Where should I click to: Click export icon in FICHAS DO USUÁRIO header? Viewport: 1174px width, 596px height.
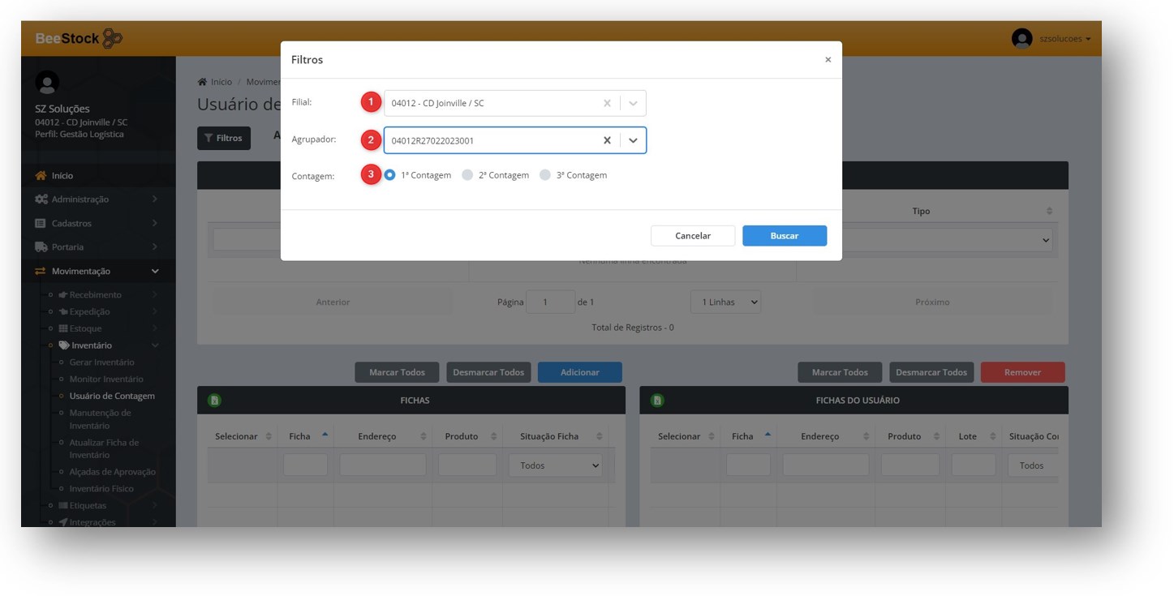pyautogui.click(x=657, y=401)
